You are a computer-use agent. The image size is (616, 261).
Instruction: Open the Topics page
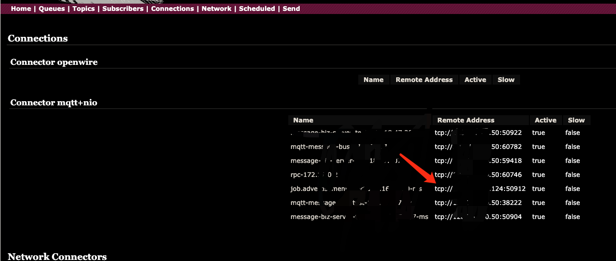click(83, 8)
